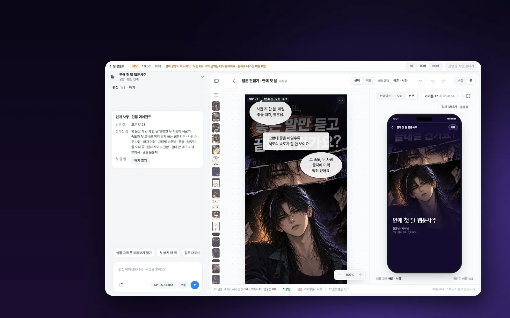Open the three-dot menu on cut S01-1
The width and height of the screenshot is (510, 318).
pos(341,100)
